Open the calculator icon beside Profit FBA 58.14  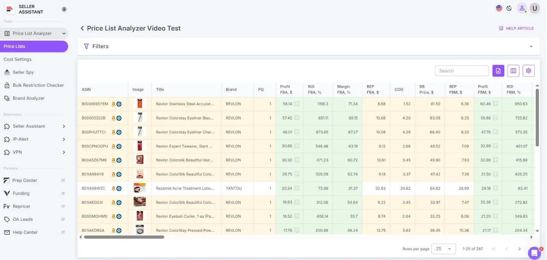click(297, 104)
